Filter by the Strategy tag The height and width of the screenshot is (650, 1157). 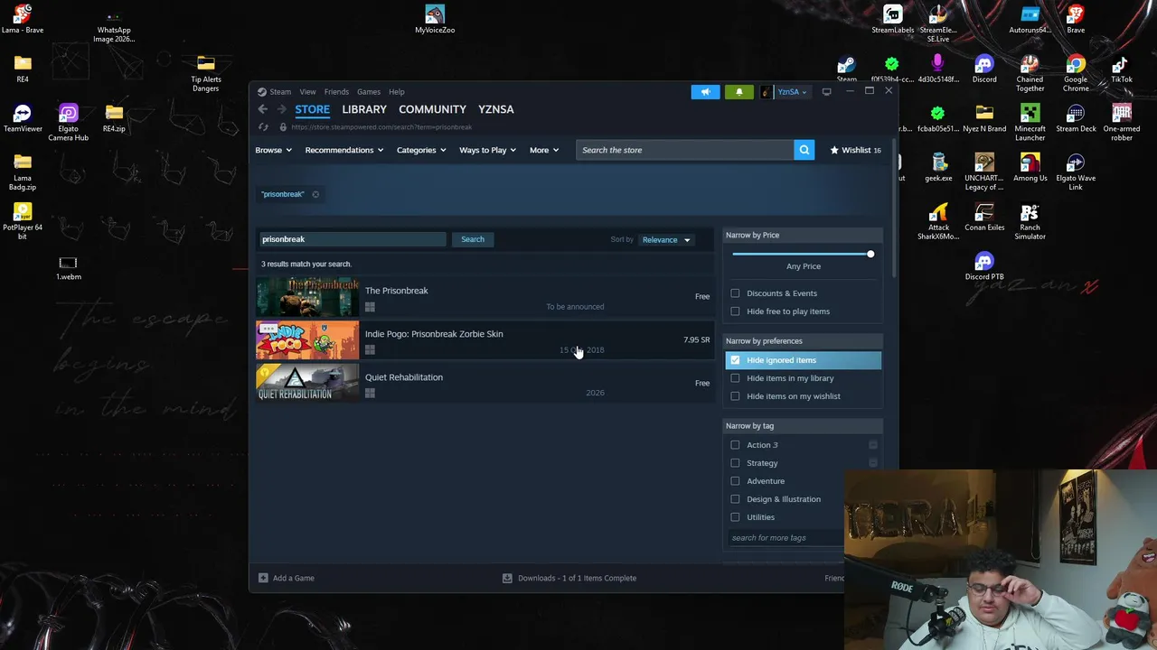point(735,463)
